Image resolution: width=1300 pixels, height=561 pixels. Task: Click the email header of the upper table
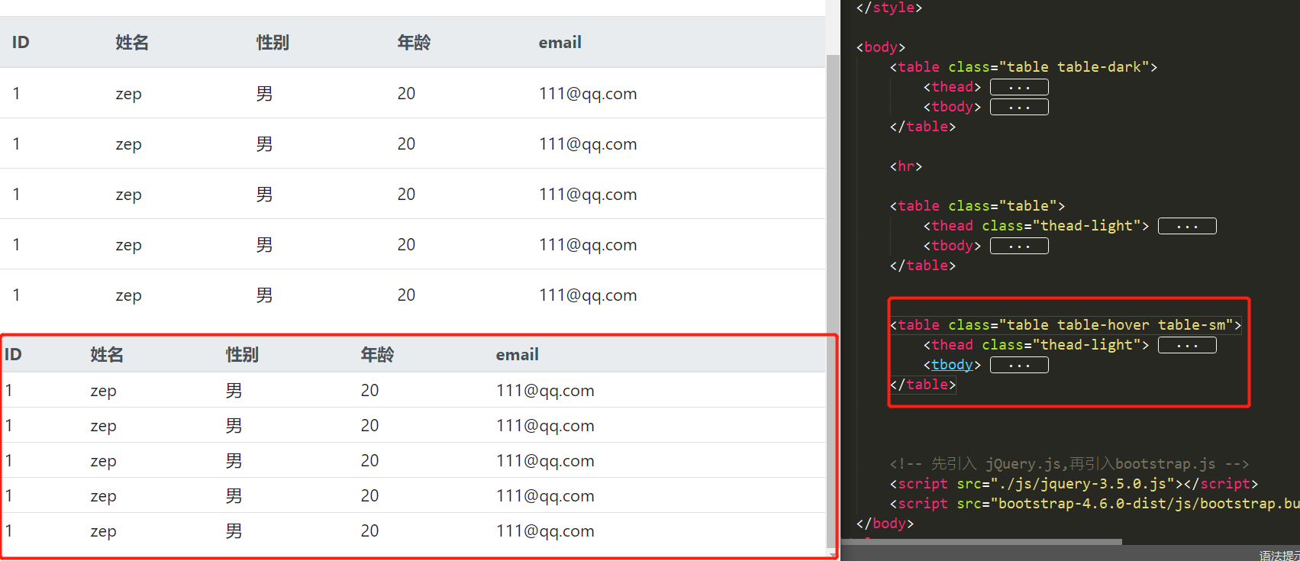(560, 43)
